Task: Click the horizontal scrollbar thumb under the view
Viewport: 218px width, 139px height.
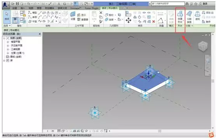Action: (x=159, y=131)
